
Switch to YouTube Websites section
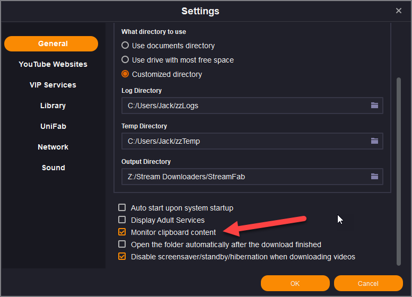(53, 64)
